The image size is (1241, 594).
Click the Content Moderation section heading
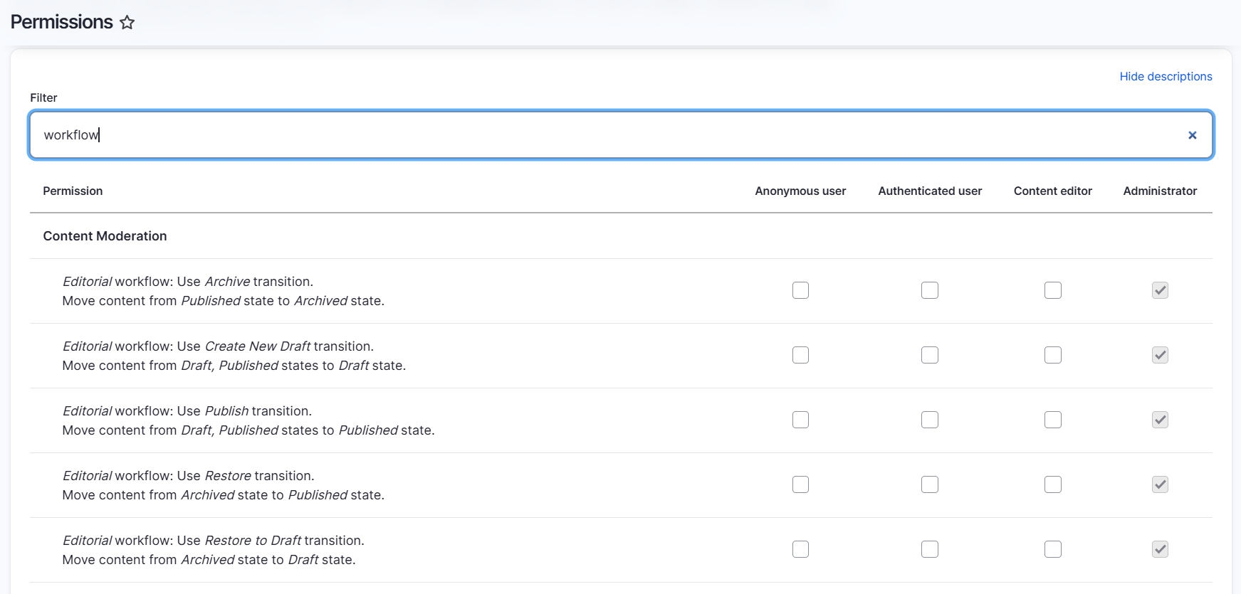coord(105,236)
